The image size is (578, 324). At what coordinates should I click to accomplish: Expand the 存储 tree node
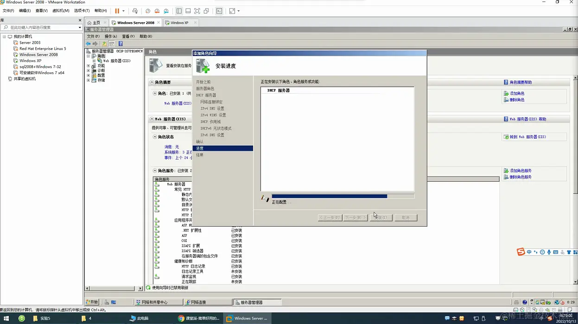[x=88, y=80]
